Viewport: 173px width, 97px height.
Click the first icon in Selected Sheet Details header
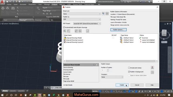click(x=94, y=65)
